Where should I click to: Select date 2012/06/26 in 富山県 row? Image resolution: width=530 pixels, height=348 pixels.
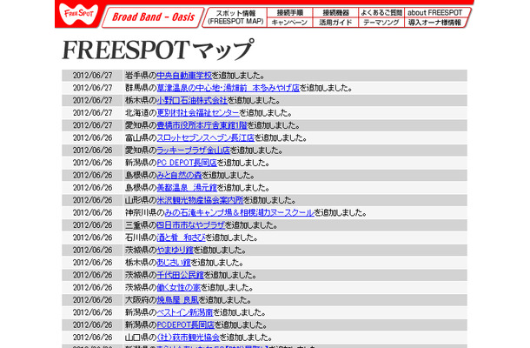click(x=92, y=137)
